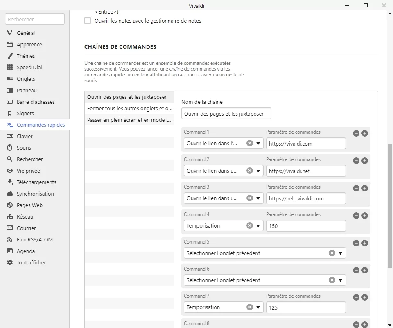
Task: Expand Command 7 Temporisation dropdown arrow
Action: coord(258,307)
